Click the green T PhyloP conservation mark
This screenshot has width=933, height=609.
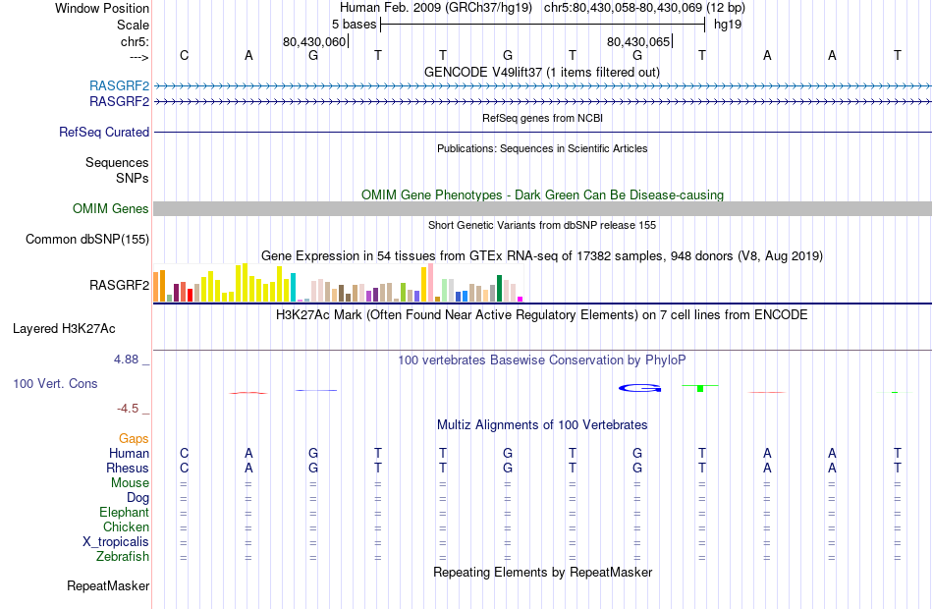pyautogui.click(x=700, y=388)
